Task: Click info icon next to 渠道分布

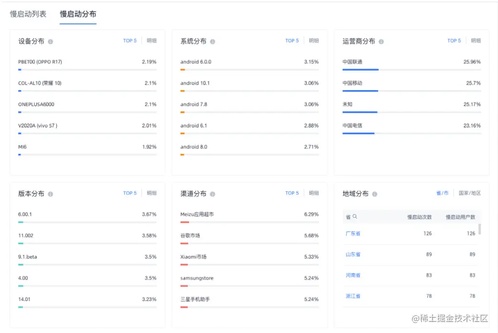Action: tap(212, 194)
